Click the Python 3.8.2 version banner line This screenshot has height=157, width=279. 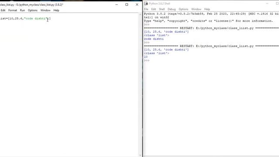(211, 14)
